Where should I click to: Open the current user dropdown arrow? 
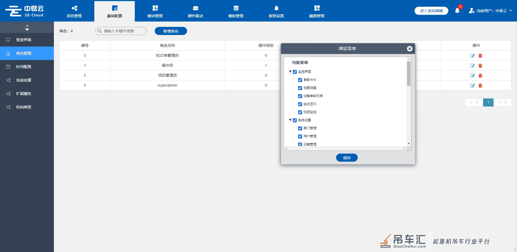(x=510, y=11)
